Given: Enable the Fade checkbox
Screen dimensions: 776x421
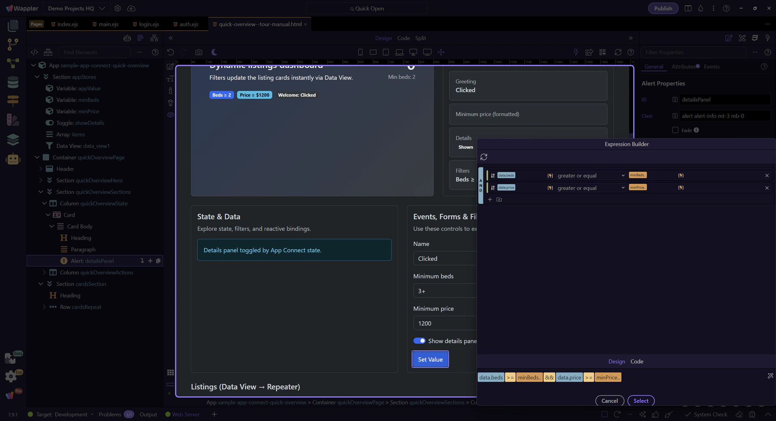Looking at the screenshot, I should tap(675, 130).
